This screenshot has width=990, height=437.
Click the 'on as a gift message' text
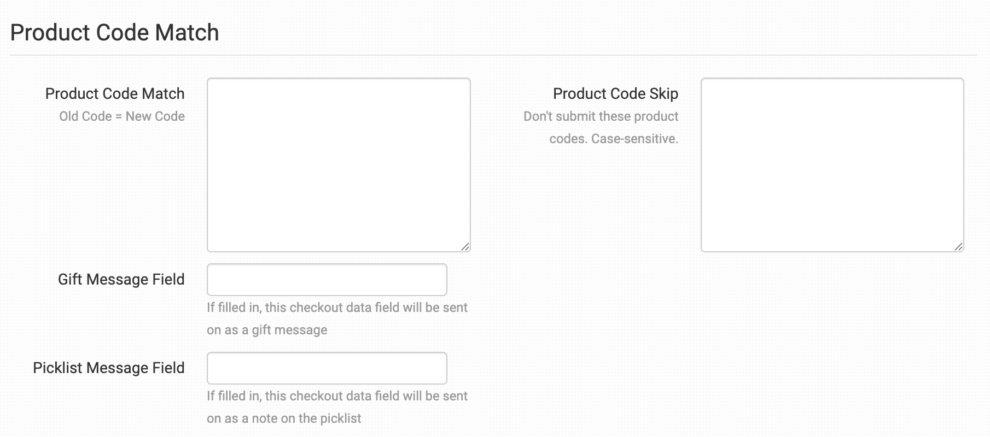pos(267,330)
